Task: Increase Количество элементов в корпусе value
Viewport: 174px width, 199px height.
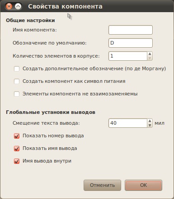Action: click(x=150, y=54)
